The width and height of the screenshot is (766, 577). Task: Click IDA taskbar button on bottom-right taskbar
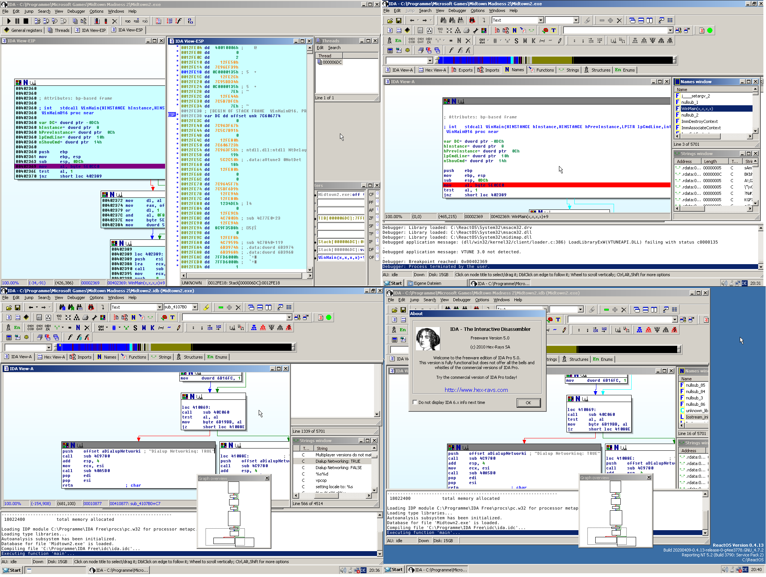(x=438, y=570)
